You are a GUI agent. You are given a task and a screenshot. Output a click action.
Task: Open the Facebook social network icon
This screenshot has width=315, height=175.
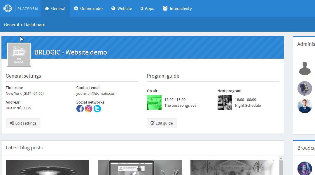tap(80, 109)
